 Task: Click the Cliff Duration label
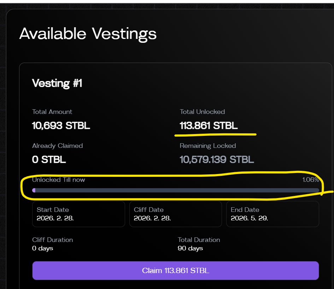52,240
